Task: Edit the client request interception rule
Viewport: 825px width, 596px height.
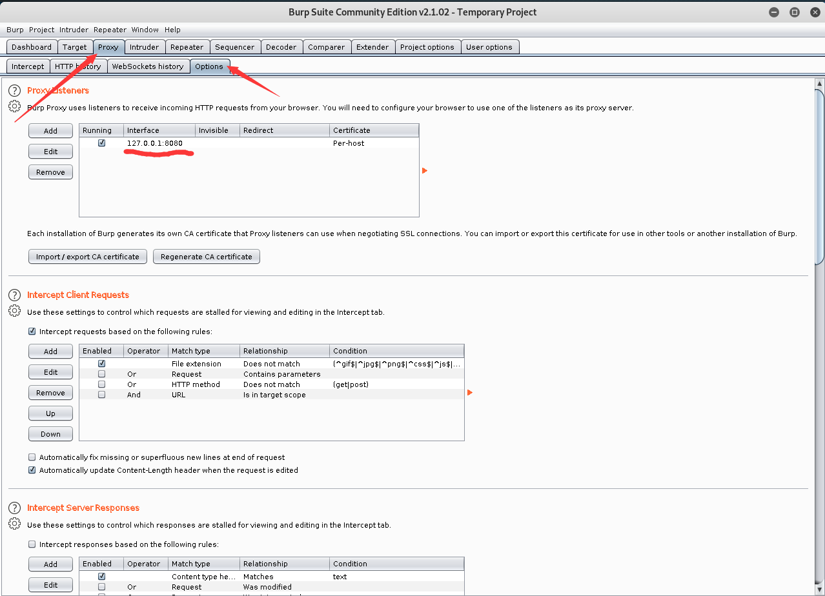Action: [50, 372]
